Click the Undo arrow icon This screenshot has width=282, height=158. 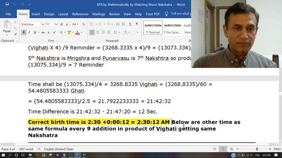(14, 4)
